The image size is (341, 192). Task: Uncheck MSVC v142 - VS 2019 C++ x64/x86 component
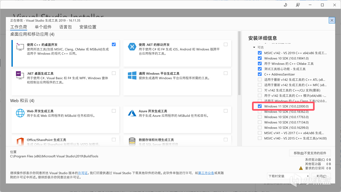tap(260, 53)
